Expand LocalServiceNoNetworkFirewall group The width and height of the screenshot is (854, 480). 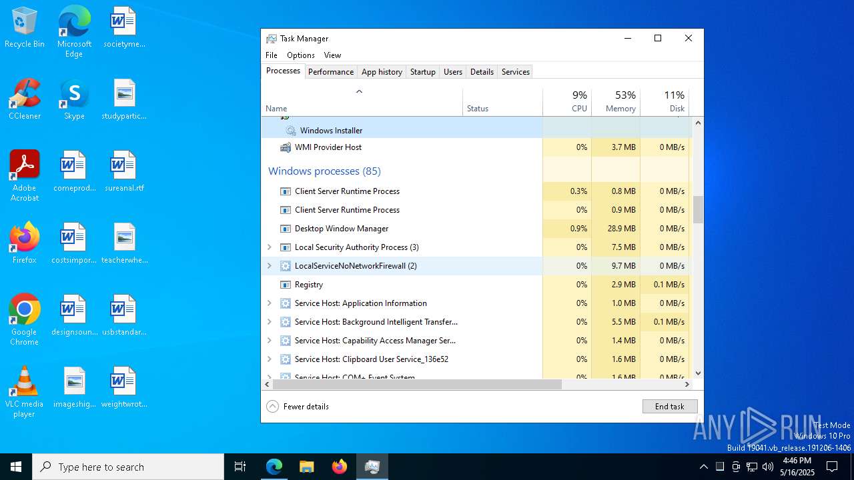click(270, 266)
